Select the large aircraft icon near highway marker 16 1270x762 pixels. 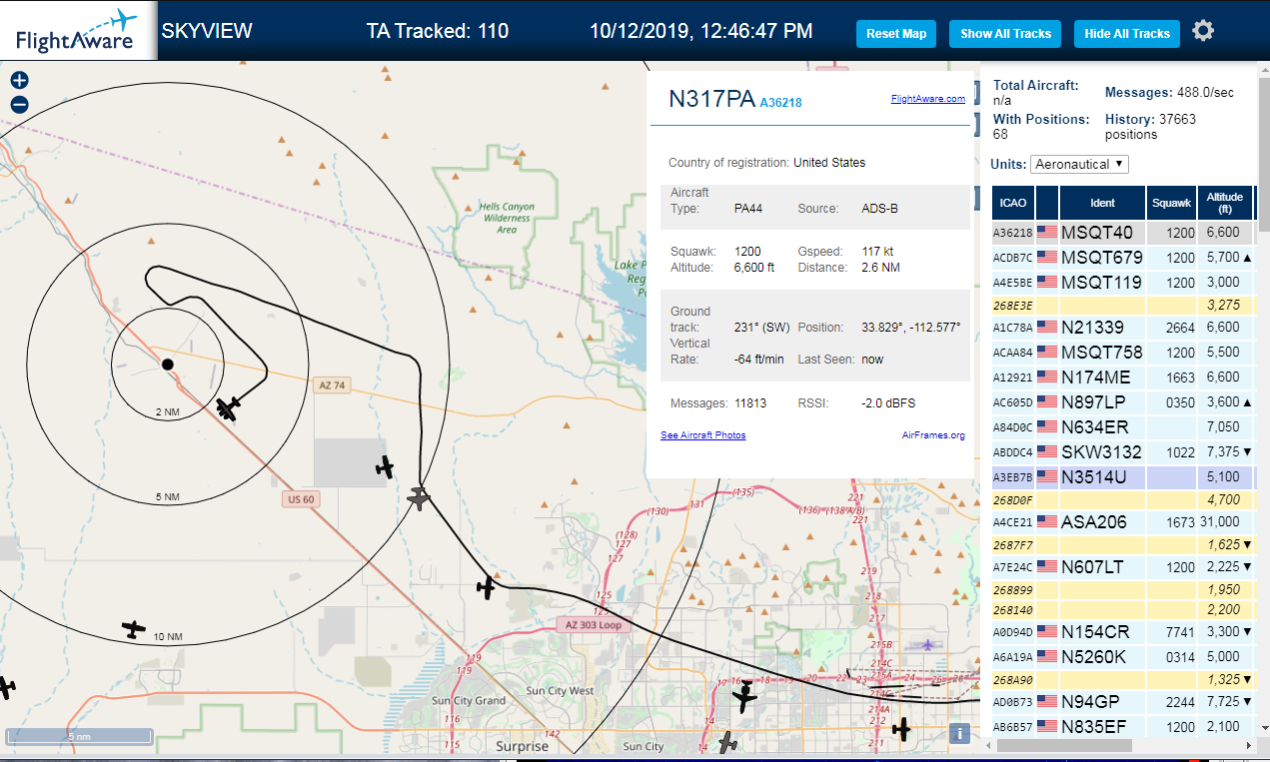744,697
